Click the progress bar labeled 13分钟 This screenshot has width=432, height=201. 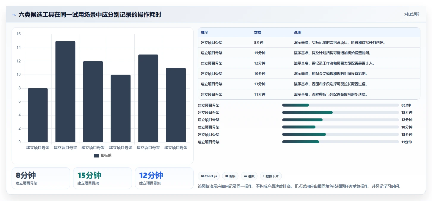tap(340, 134)
